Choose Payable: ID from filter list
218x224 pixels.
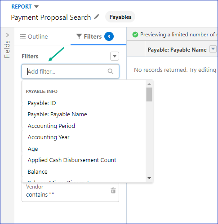tap(42, 103)
